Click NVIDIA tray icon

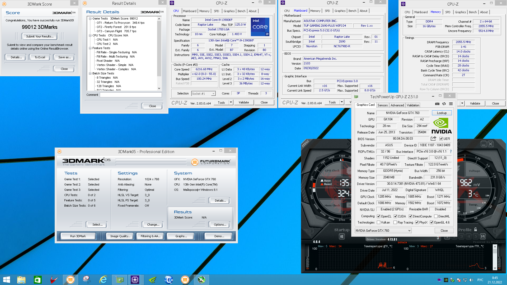click(446, 280)
